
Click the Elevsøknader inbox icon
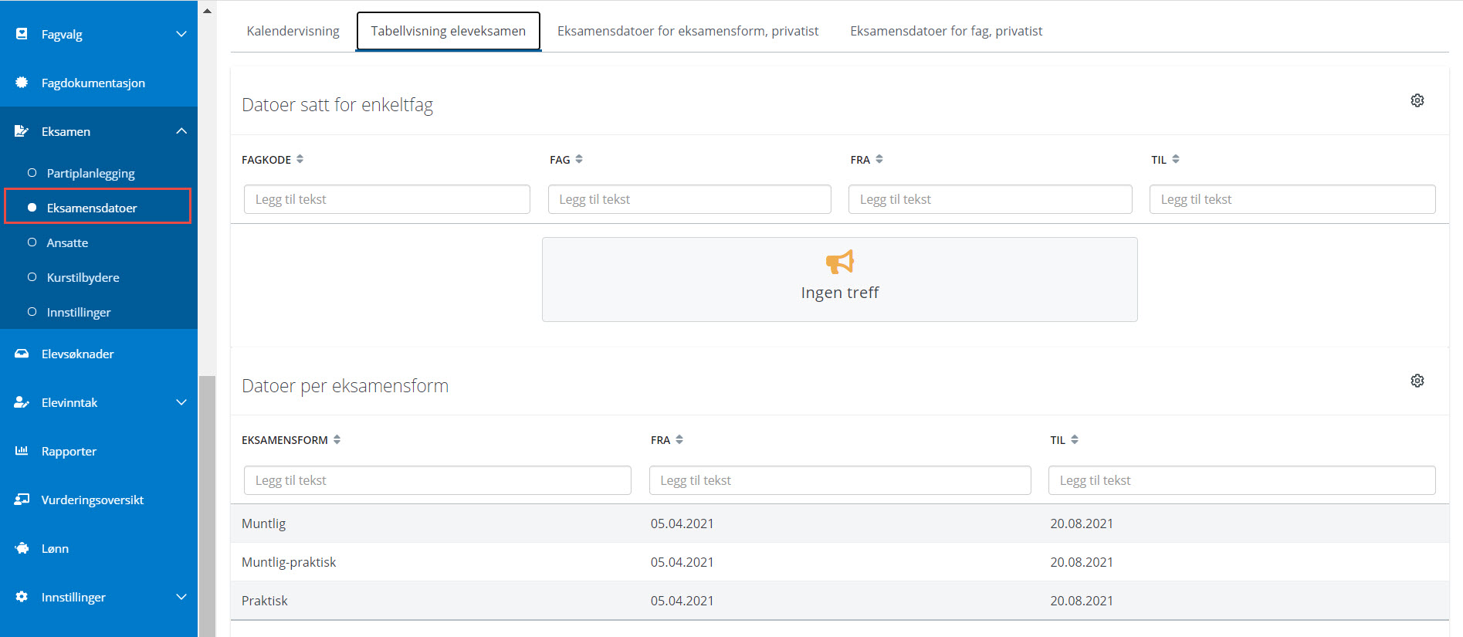pos(22,354)
